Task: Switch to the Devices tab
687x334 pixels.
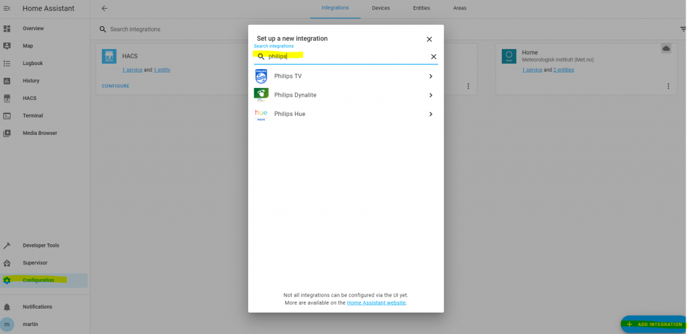Action: tap(381, 8)
